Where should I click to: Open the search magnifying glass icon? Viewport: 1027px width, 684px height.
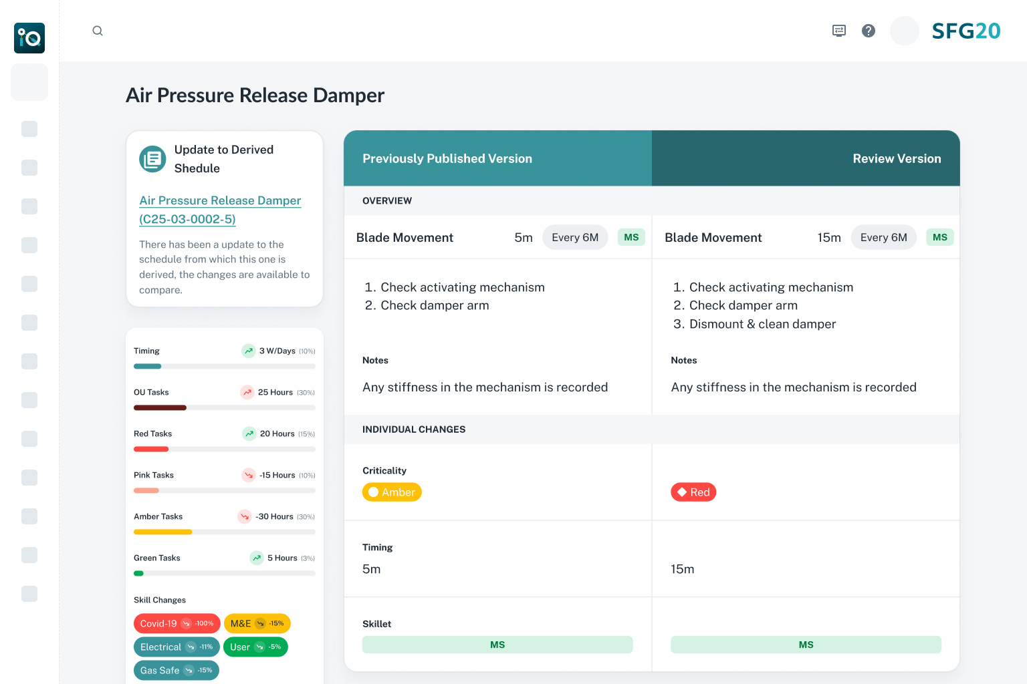tap(98, 31)
